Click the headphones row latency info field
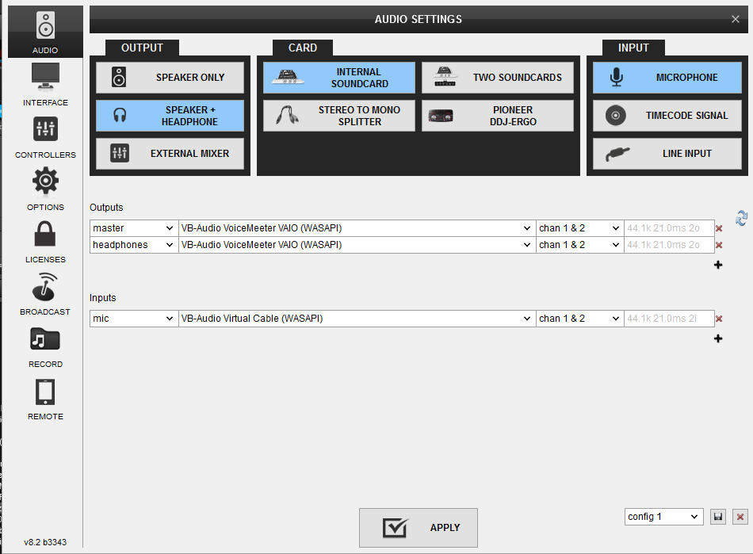Viewport: 753px width, 554px height. [668, 245]
